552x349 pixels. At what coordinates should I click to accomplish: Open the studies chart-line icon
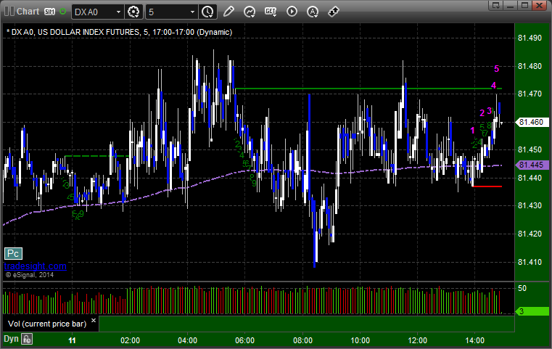[250, 12]
